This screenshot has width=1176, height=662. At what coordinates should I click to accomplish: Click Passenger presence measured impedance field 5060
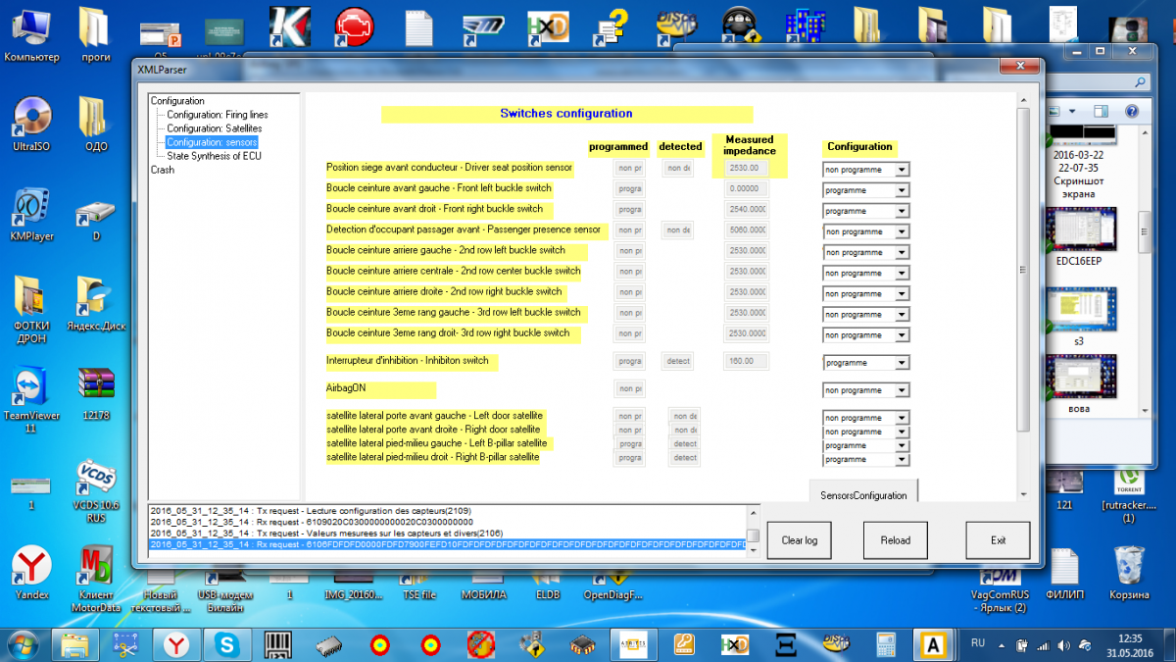pos(747,230)
